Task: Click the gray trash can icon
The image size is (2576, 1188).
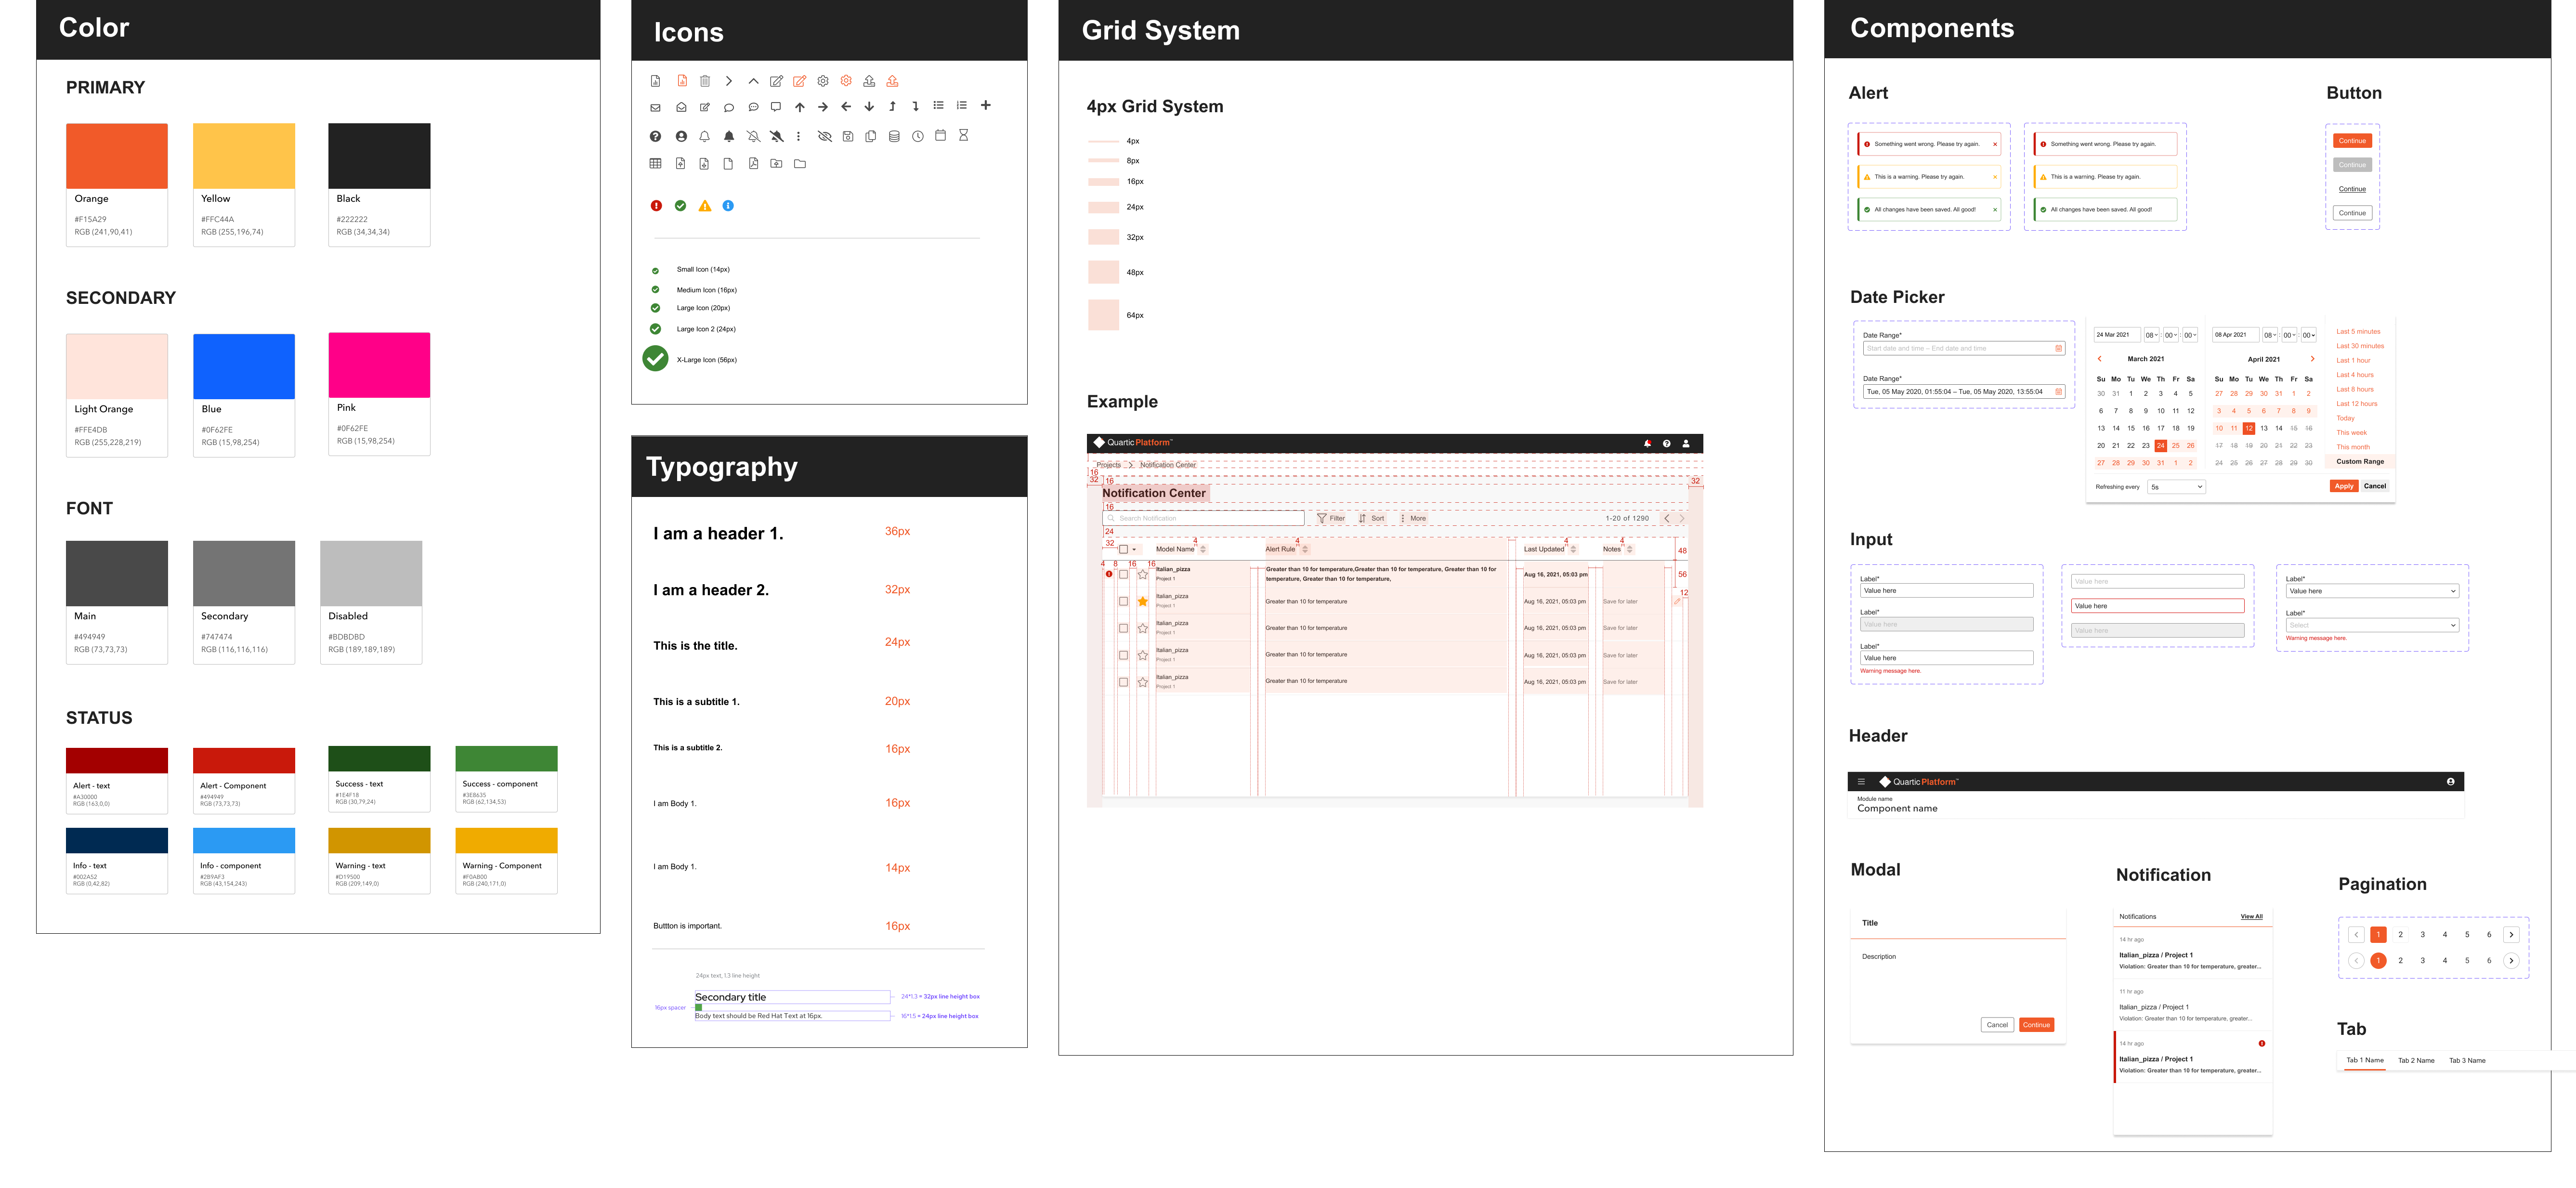Action: pyautogui.click(x=705, y=81)
